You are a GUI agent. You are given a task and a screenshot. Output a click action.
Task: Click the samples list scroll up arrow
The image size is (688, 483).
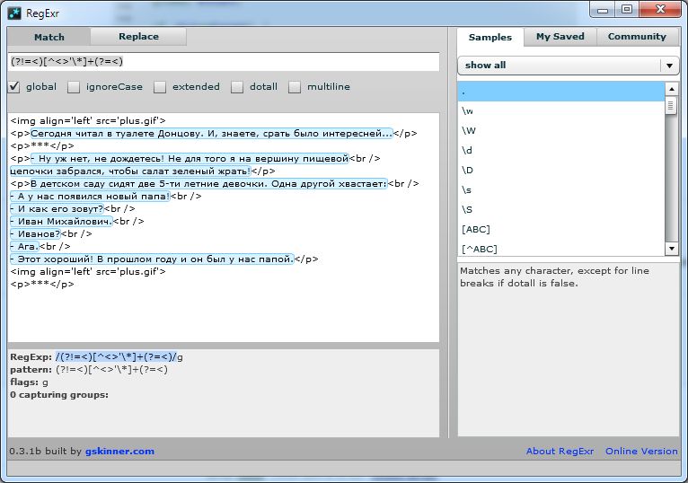click(x=671, y=89)
